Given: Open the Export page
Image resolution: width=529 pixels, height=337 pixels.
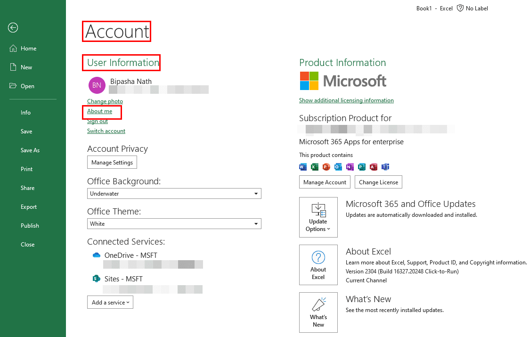Looking at the screenshot, I should 29,207.
